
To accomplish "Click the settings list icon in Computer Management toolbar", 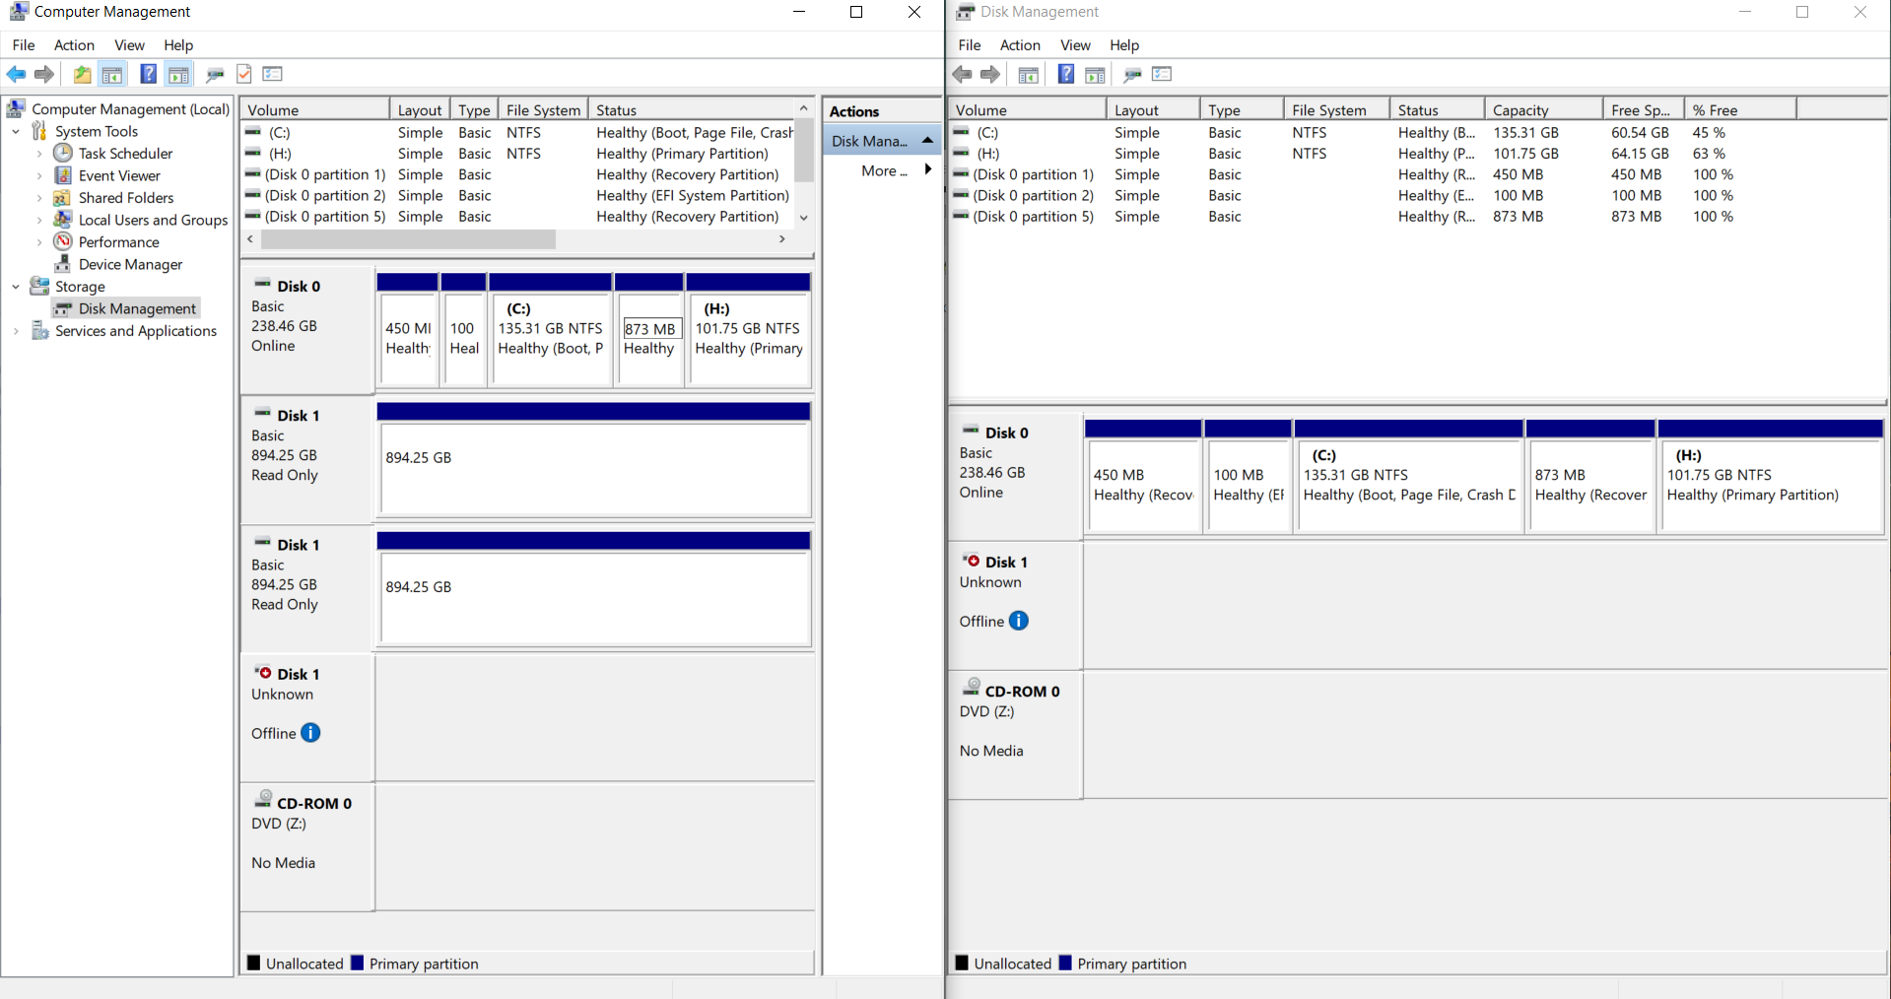I will pyautogui.click(x=273, y=74).
